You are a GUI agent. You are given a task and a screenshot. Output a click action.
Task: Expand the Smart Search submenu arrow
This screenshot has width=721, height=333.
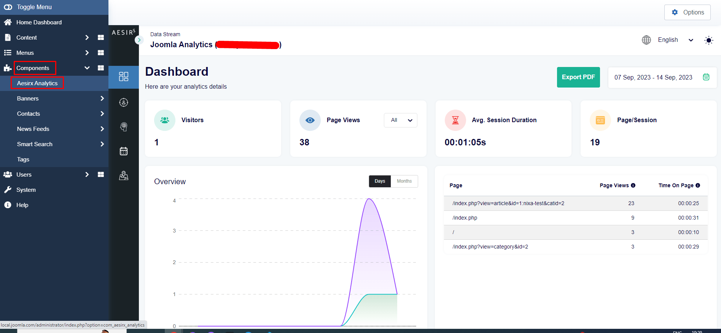102,144
